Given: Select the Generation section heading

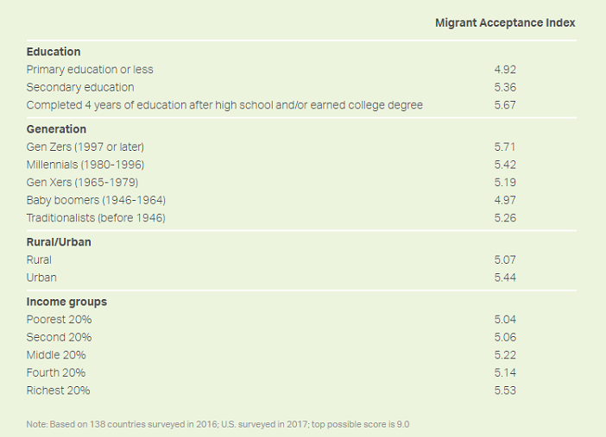Looking at the screenshot, I should pyautogui.click(x=56, y=129).
